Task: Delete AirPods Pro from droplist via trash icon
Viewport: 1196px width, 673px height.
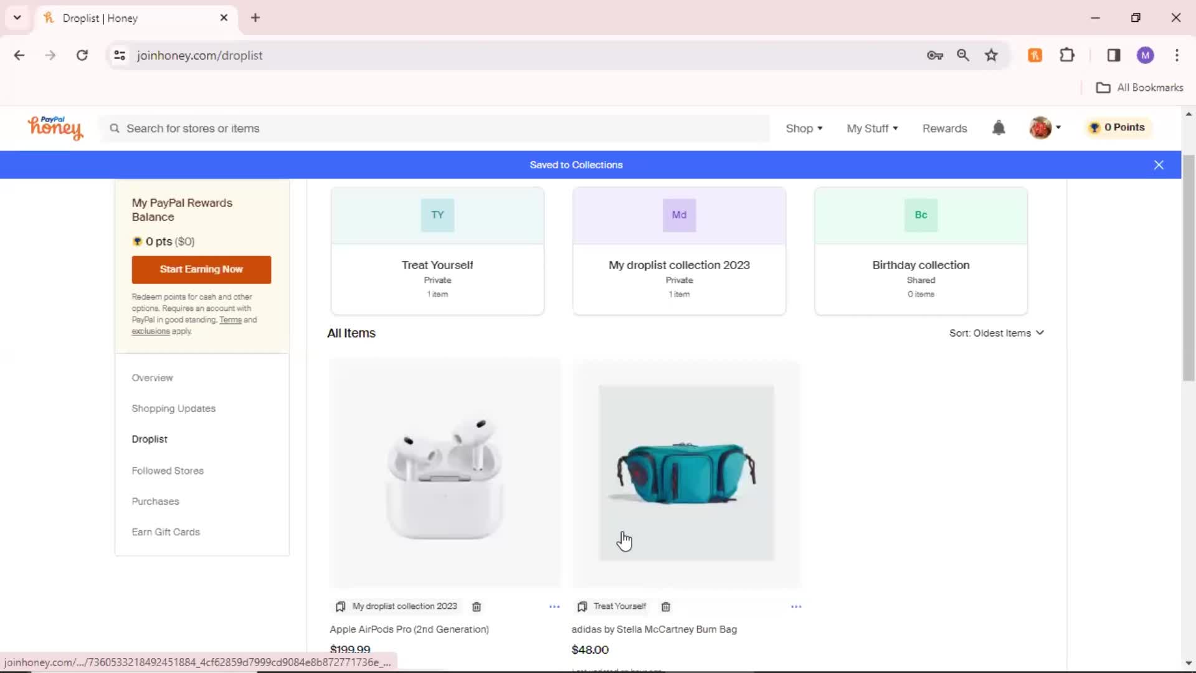Action: 477,607
